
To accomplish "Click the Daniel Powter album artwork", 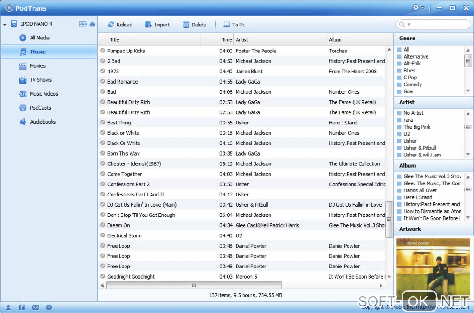I will coord(433,269).
